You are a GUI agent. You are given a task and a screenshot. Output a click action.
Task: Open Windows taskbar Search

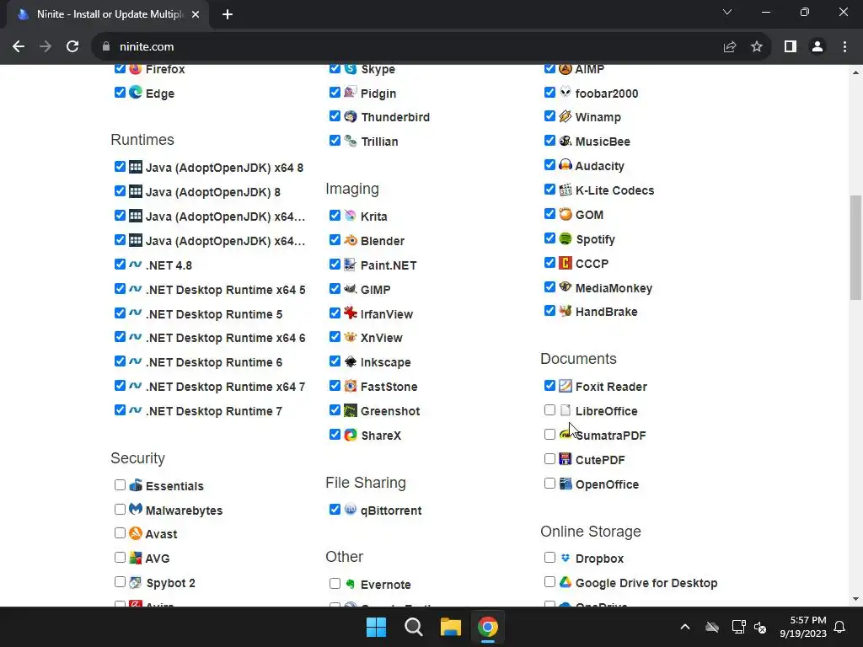coord(413,627)
